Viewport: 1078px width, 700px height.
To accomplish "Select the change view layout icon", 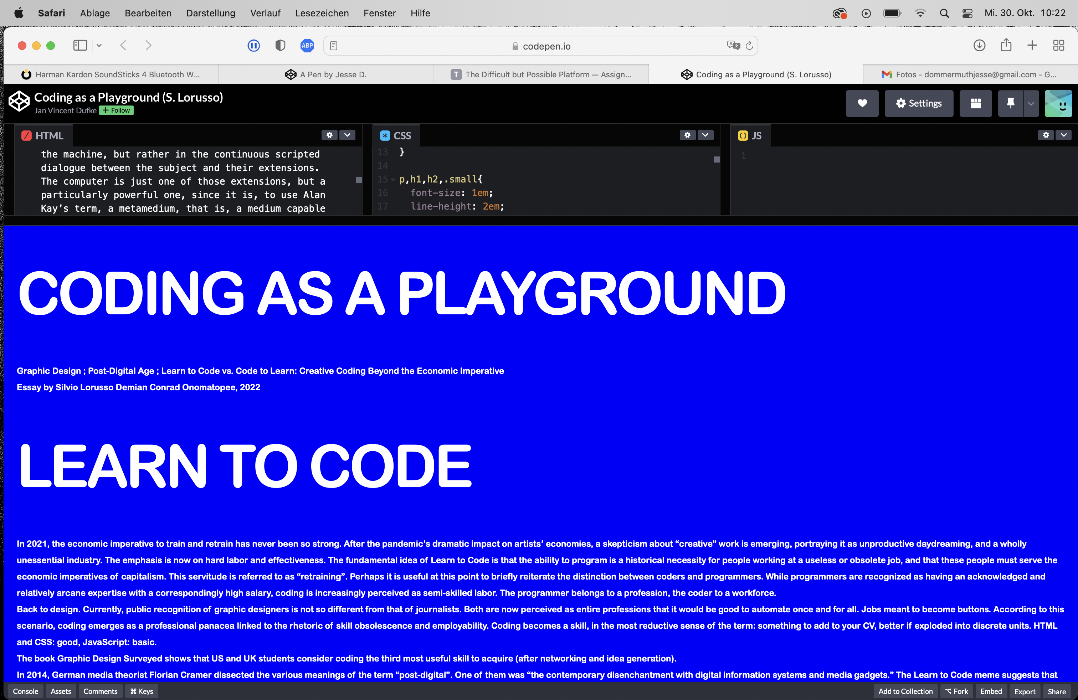I will click(975, 103).
